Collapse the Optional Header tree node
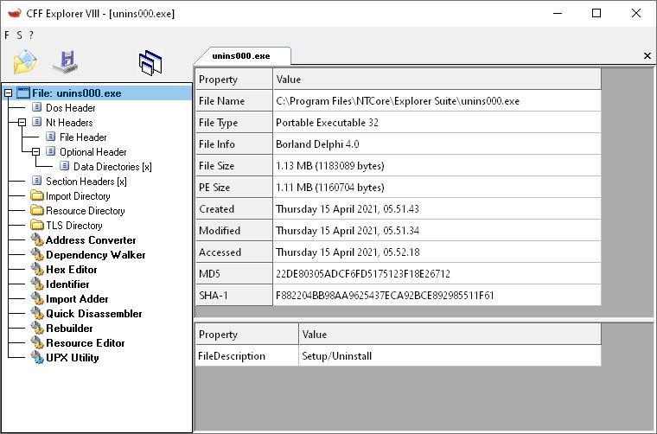 [35, 151]
